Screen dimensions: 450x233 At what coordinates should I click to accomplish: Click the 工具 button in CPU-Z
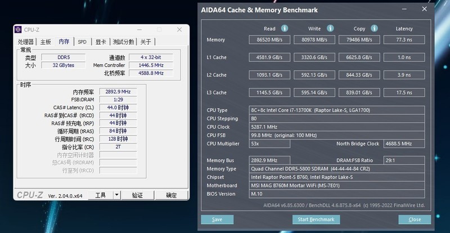click(x=101, y=195)
